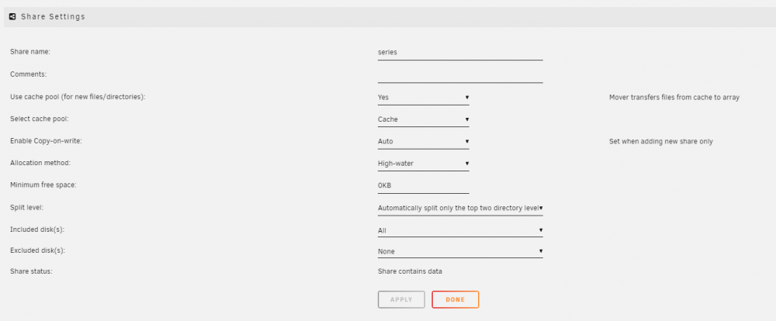
Task: Click the Share Settings share icon
Action: point(13,17)
